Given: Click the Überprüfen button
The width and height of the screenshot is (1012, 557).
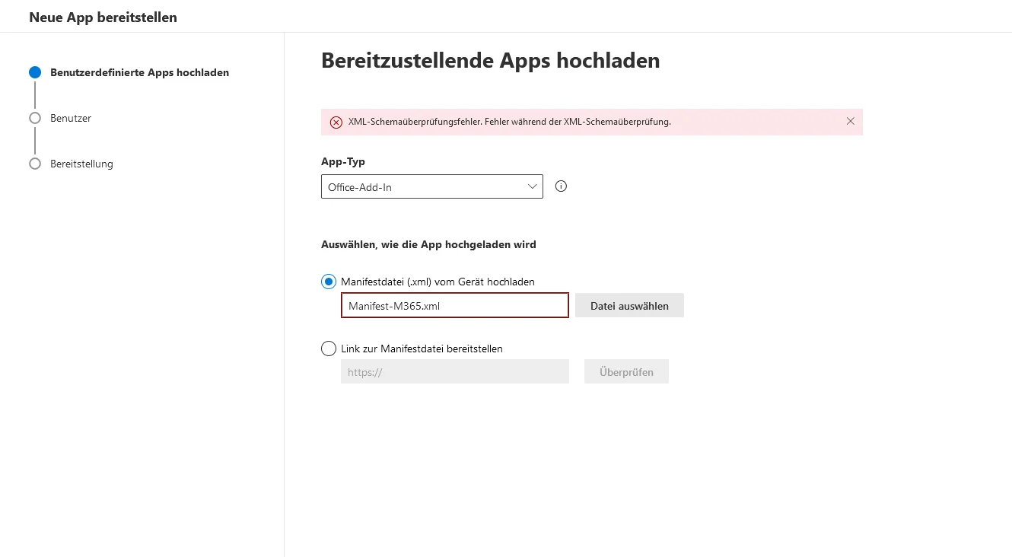Looking at the screenshot, I should (x=626, y=371).
